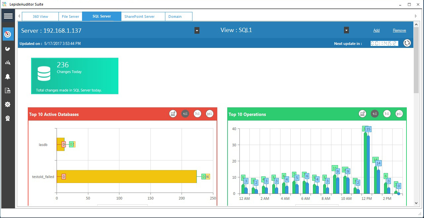424x218 pixels.
Task: Click 'Total changes made in SQL Server today.'
Action: (69, 90)
